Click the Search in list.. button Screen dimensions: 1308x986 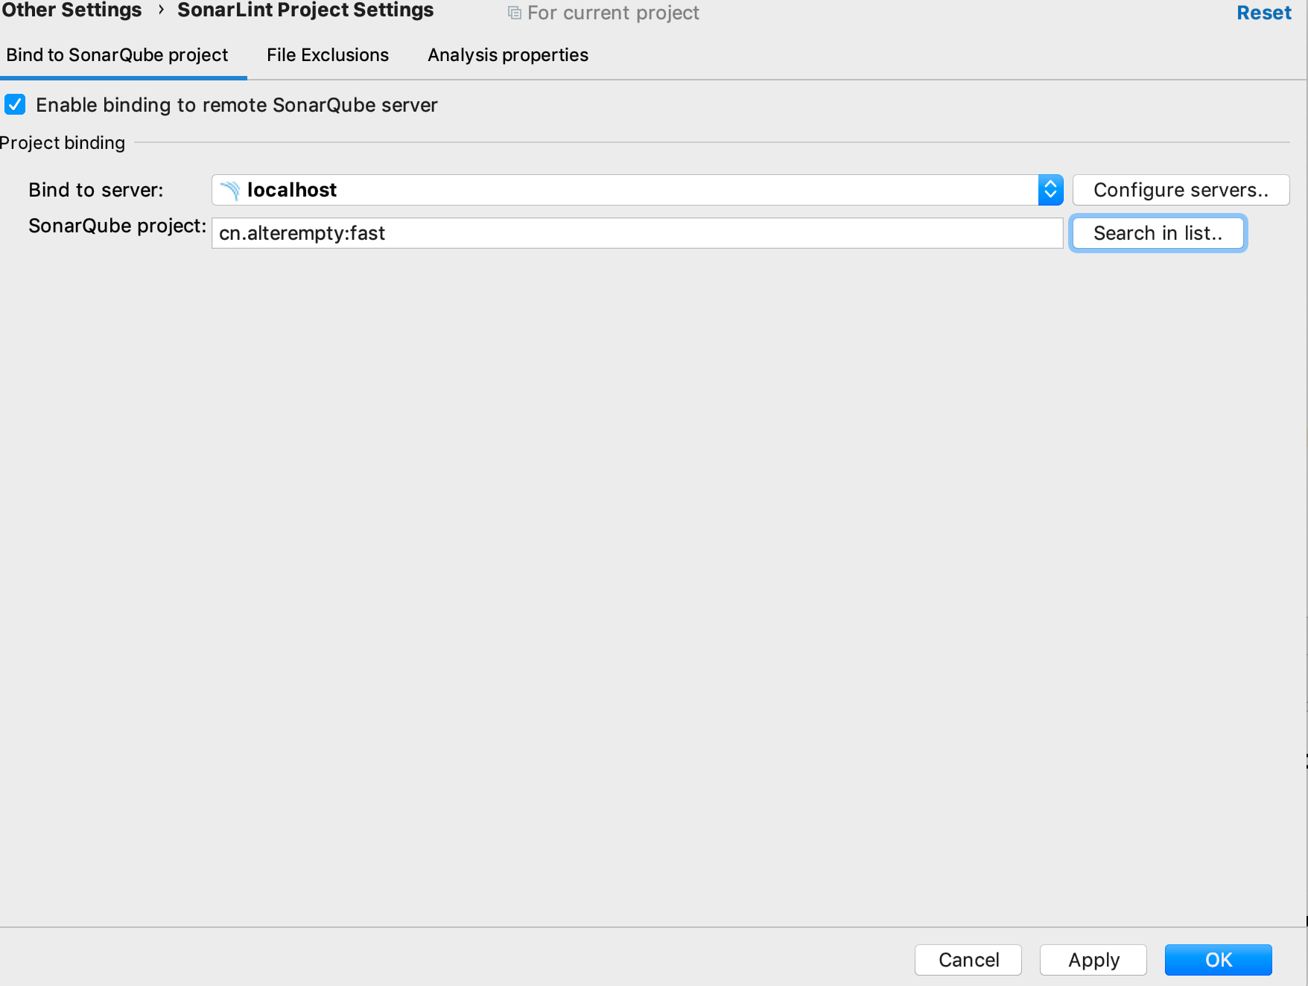pos(1158,233)
